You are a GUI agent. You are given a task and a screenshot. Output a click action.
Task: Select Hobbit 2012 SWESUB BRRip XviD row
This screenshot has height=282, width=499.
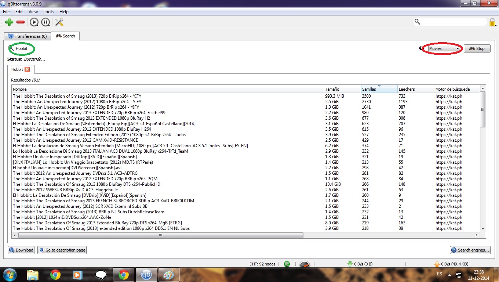245,190
